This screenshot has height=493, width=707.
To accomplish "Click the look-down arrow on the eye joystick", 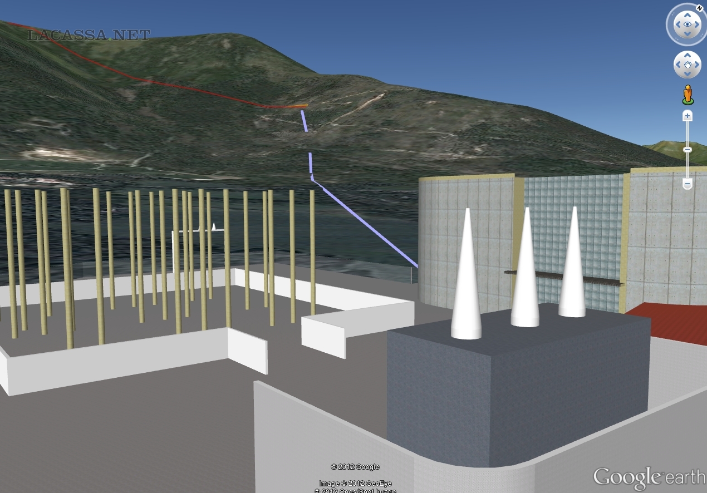I will point(688,34).
